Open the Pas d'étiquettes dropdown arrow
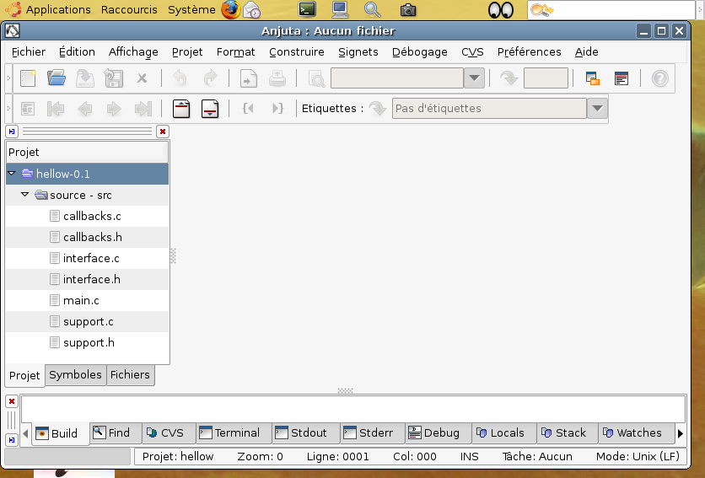This screenshot has height=478, width=705. [x=598, y=109]
